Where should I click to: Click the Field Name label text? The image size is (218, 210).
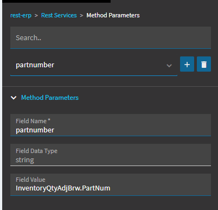point(33,121)
